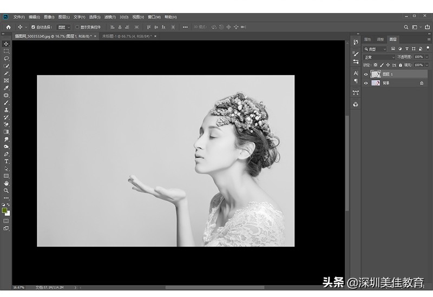
Task: Select the Brush tool
Action: [x=6, y=103]
